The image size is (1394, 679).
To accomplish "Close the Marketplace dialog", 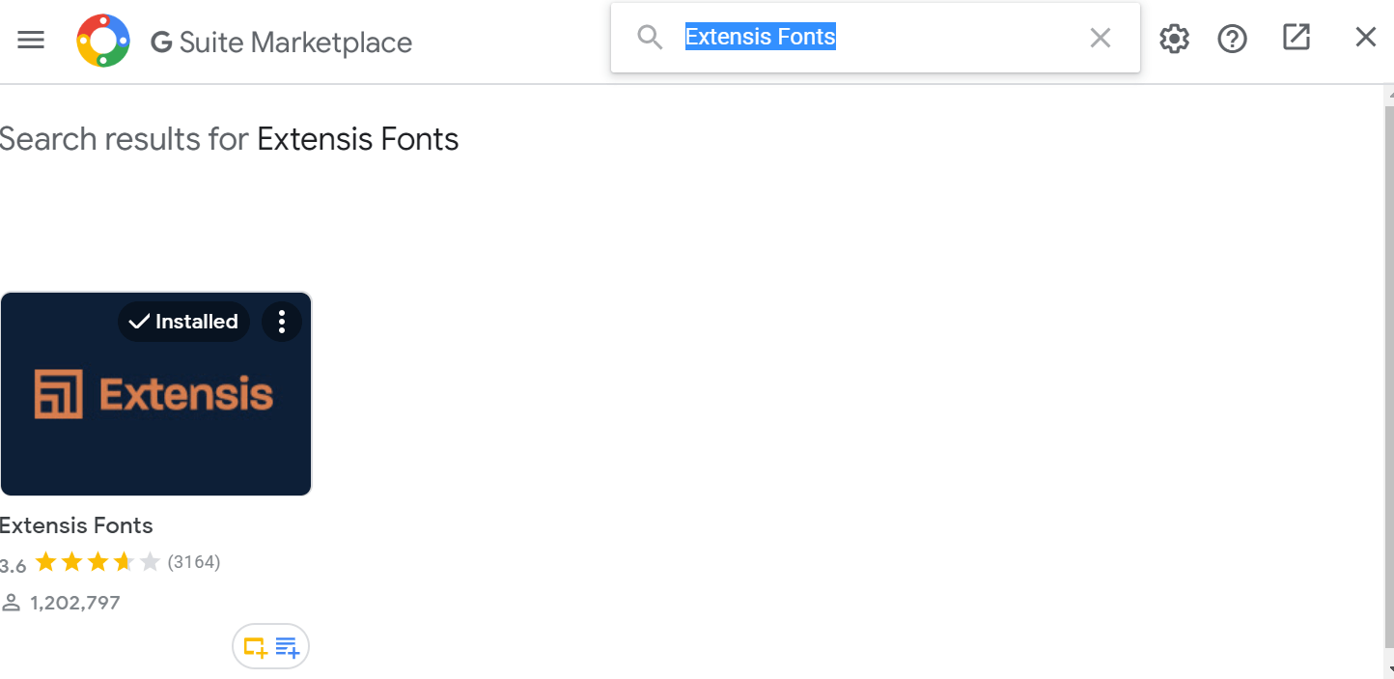I will [1365, 38].
